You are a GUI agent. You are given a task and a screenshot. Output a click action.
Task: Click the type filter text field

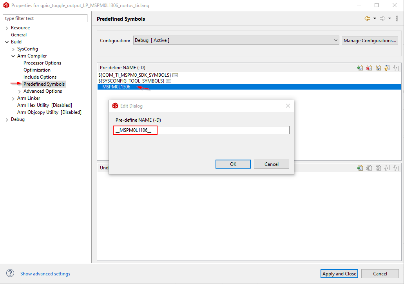pyautogui.click(x=45, y=18)
